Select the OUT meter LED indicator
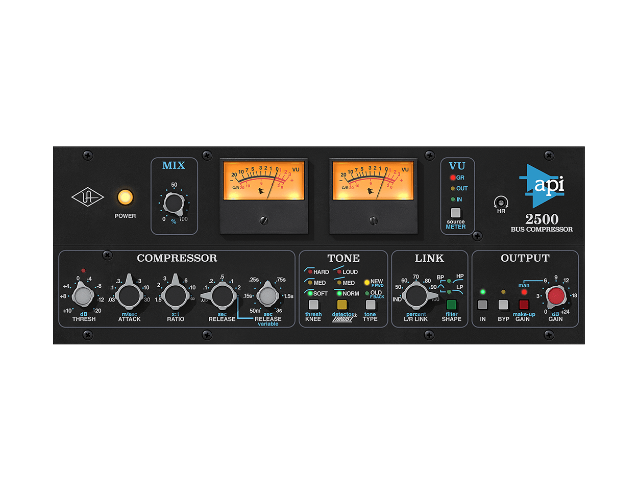The image size is (637, 500). (x=452, y=188)
